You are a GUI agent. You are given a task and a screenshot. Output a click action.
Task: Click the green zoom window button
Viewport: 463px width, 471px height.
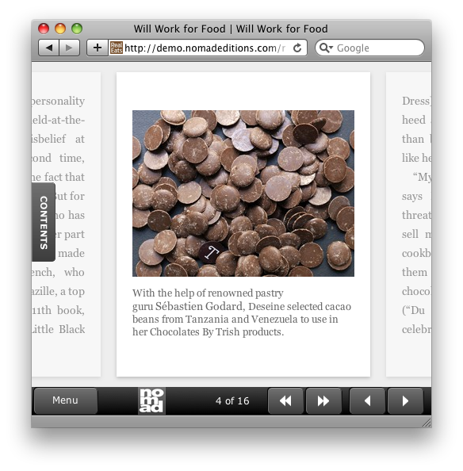tap(77, 29)
